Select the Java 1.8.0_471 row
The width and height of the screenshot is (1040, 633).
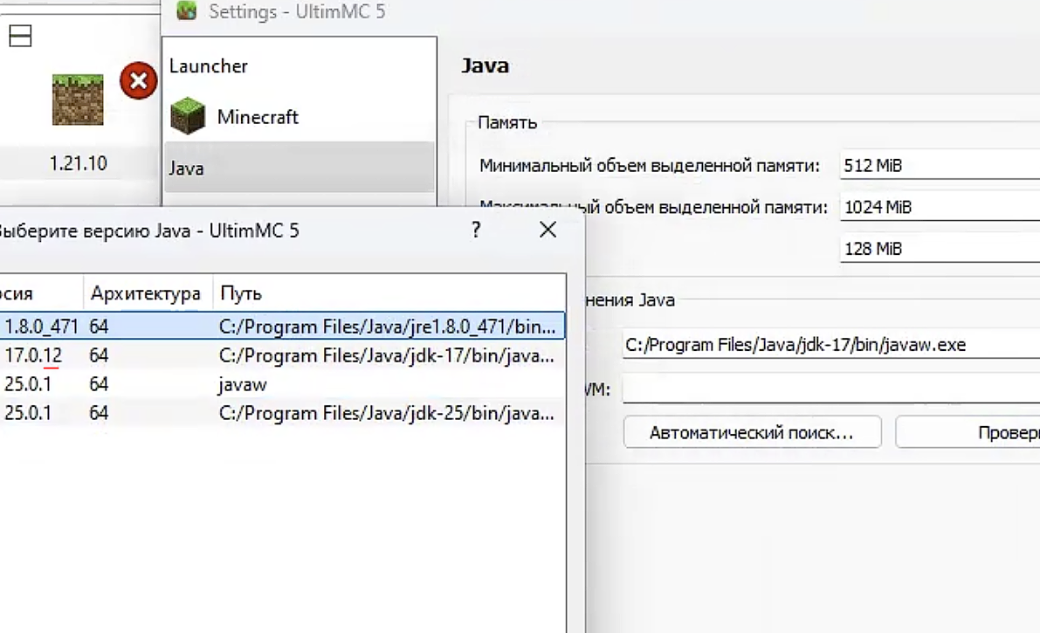pyautogui.click(x=279, y=327)
